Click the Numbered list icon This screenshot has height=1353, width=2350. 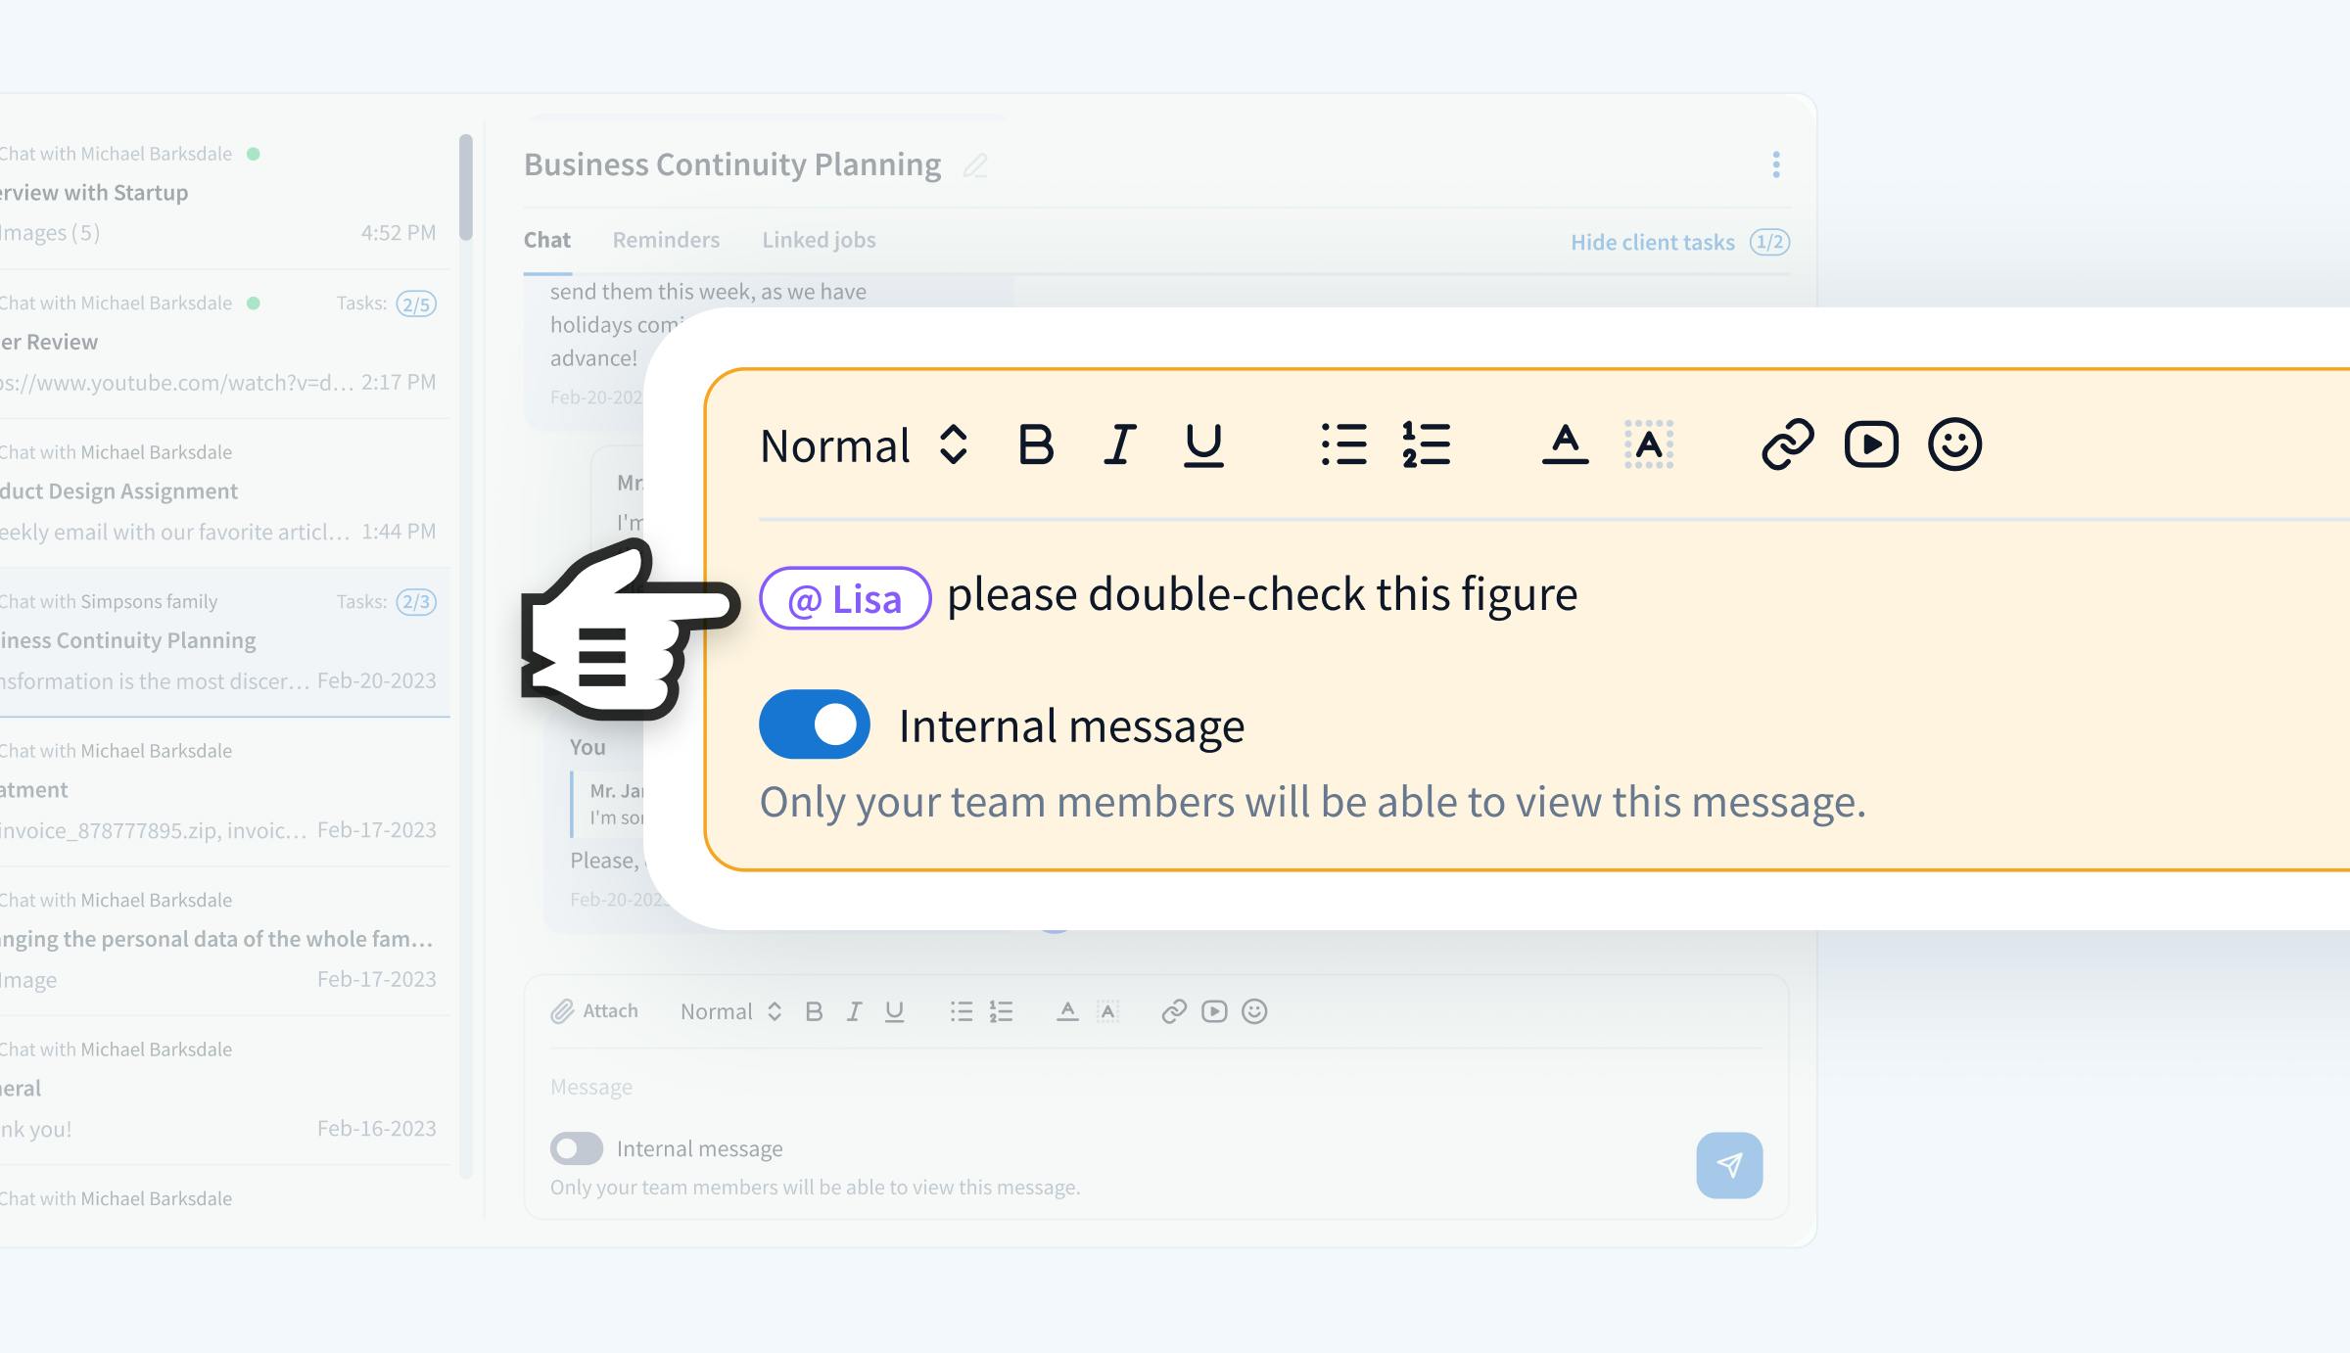[1425, 444]
